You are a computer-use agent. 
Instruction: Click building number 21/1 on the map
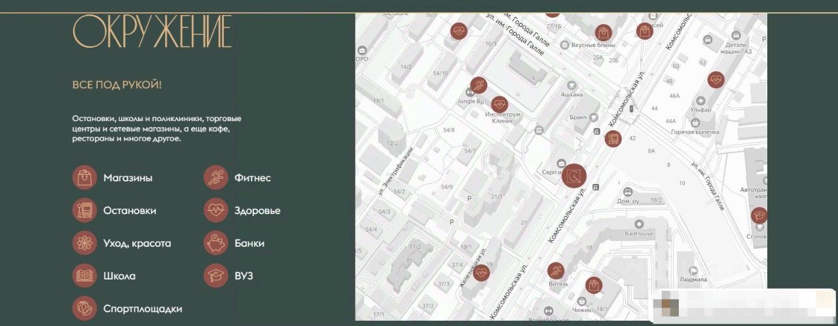496,196
